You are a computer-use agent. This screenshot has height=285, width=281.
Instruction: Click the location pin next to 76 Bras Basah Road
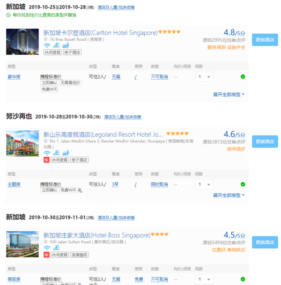pos(45,39)
